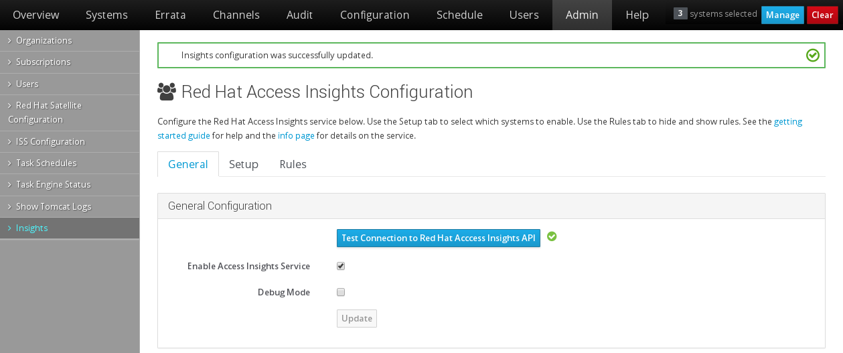The image size is (843, 353).
Task: Click the Manage button for selected systems
Action: coord(782,15)
